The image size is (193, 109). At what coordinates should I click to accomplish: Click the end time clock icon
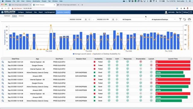(117, 19)
